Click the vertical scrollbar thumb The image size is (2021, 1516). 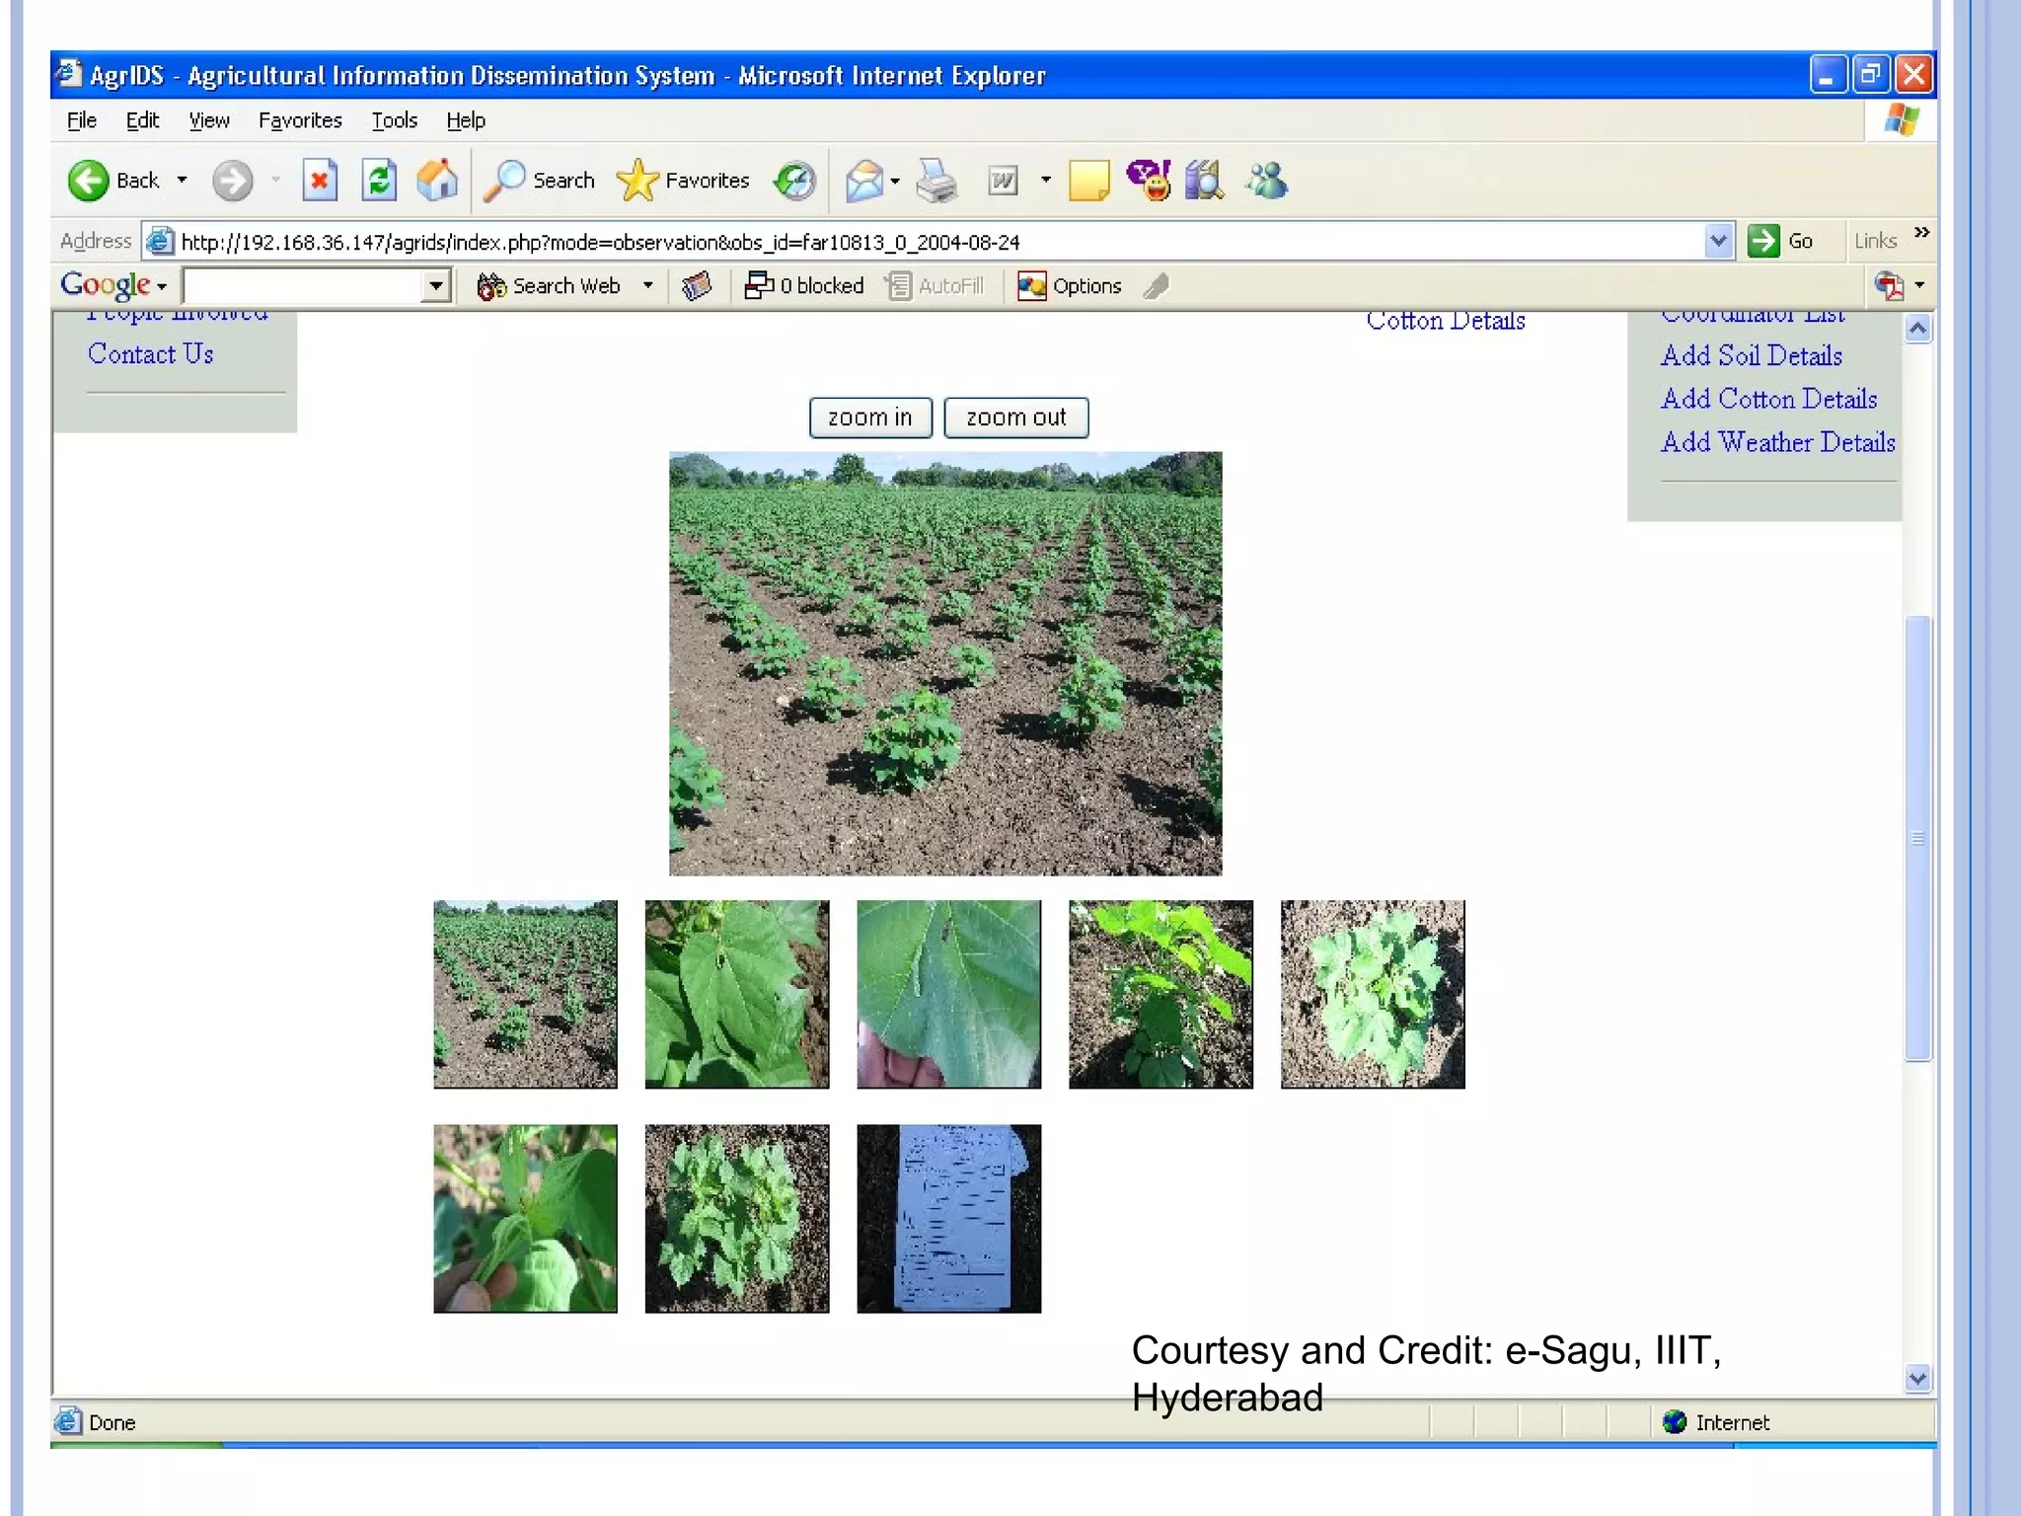[1917, 838]
